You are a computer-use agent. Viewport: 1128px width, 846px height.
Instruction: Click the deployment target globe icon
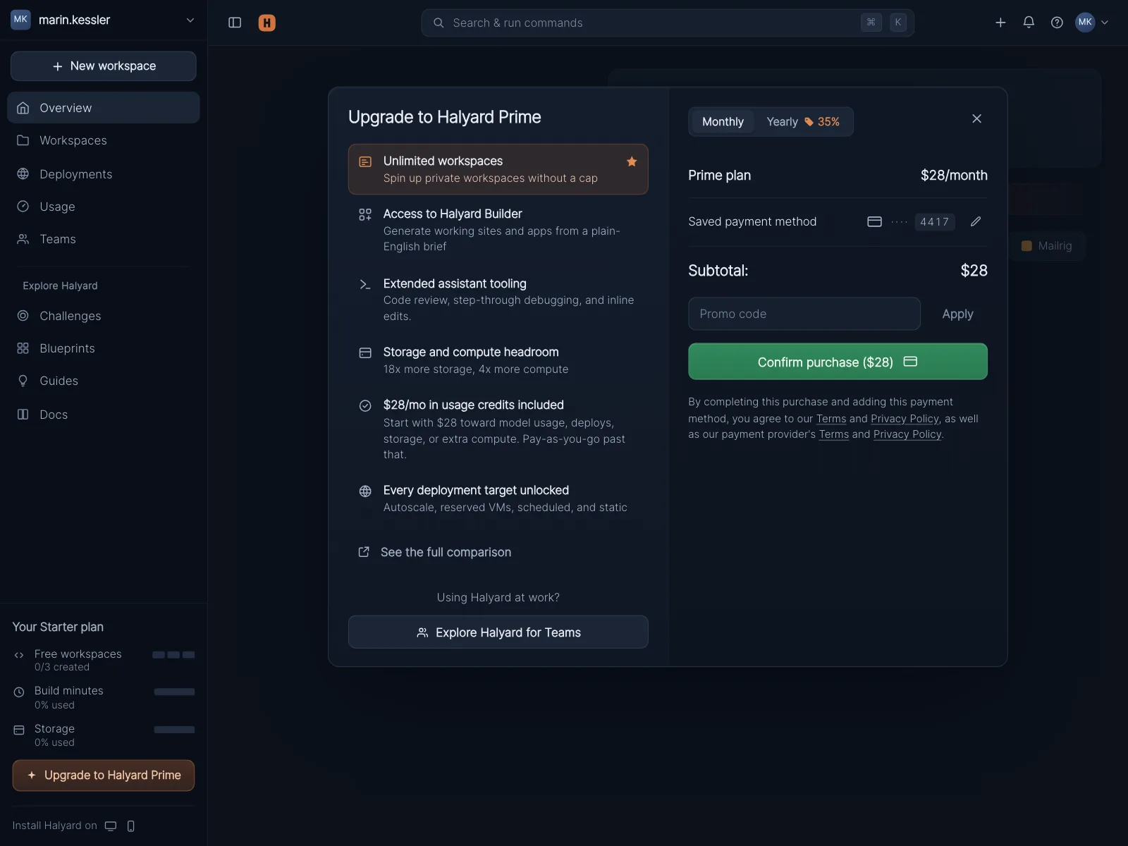click(x=365, y=491)
